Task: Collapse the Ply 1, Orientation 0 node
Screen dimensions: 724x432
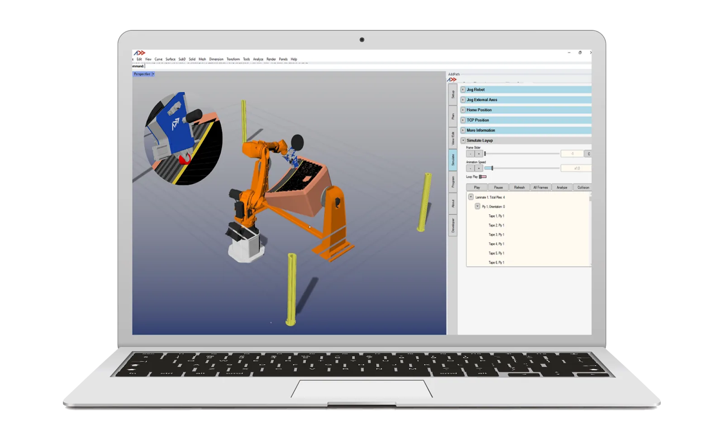Action: pyautogui.click(x=477, y=207)
